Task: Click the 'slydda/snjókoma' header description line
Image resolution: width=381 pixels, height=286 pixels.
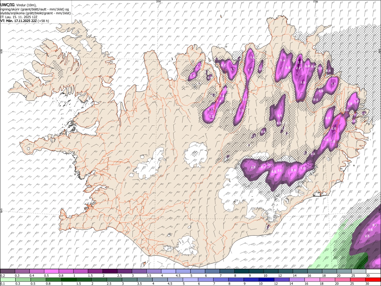Action: tap(35, 13)
